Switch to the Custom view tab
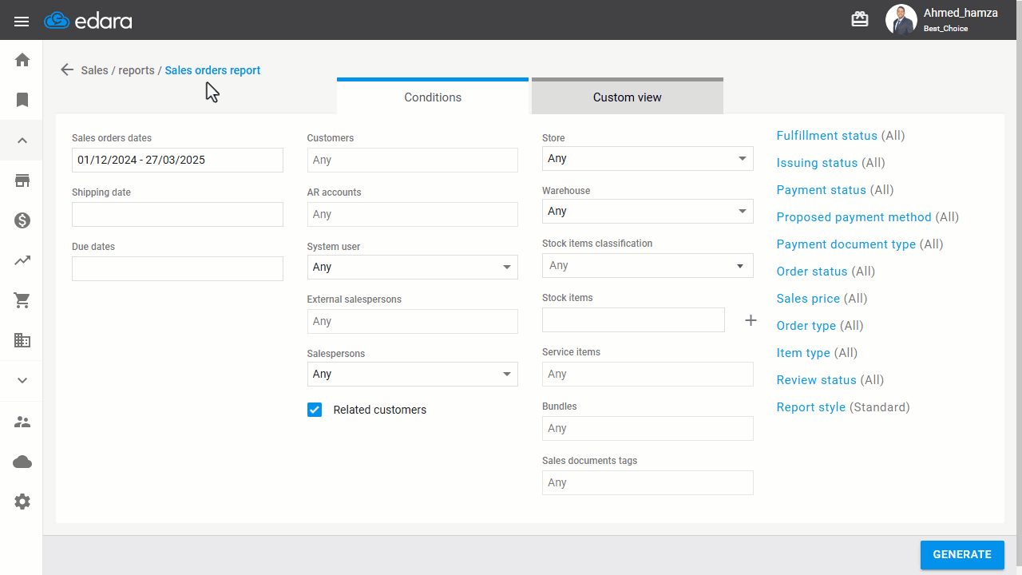The width and height of the screenshot is (1022, 575). tap(628, 97)
